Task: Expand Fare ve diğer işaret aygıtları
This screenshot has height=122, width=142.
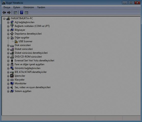Action: [8, 64]
